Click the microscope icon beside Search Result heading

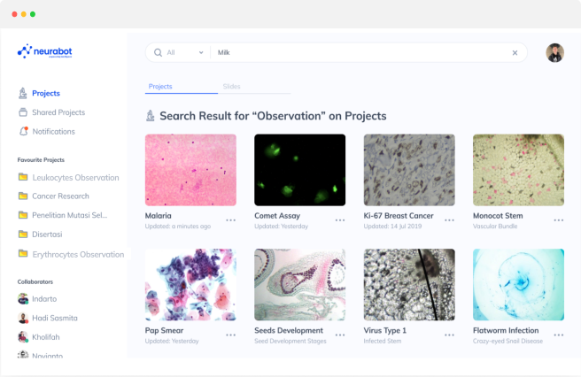[150, 116]
